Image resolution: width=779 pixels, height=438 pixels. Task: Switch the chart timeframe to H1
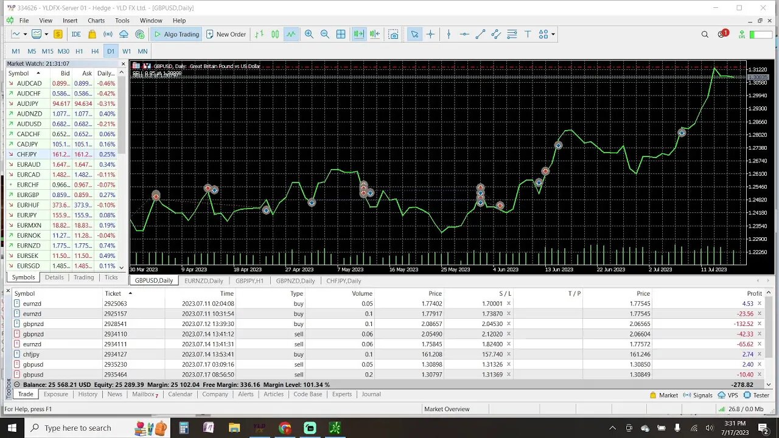point(79,52)
